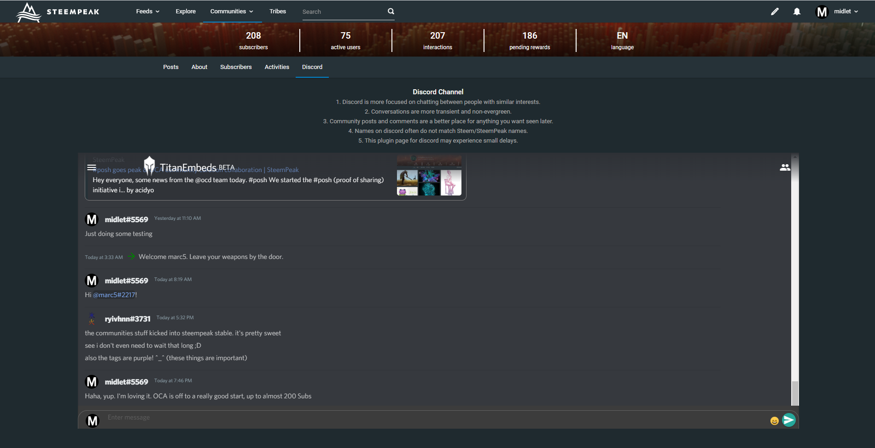Click midlet avatar on 8:19 AM message
The image size is (875, 448).
tap(92, 281)
